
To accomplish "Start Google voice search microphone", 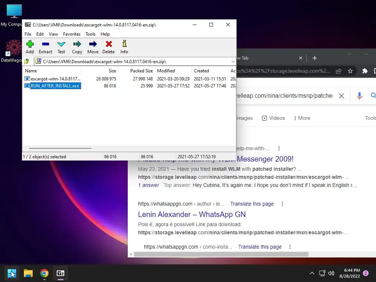I will coord(359,96).
